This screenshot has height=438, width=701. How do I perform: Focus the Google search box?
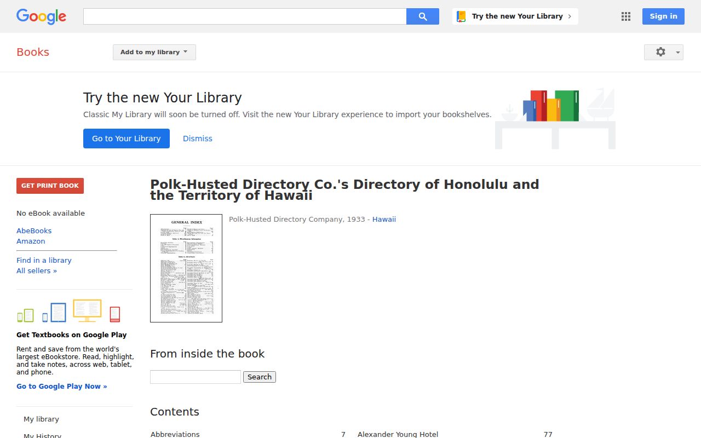(x=245, y=16)
